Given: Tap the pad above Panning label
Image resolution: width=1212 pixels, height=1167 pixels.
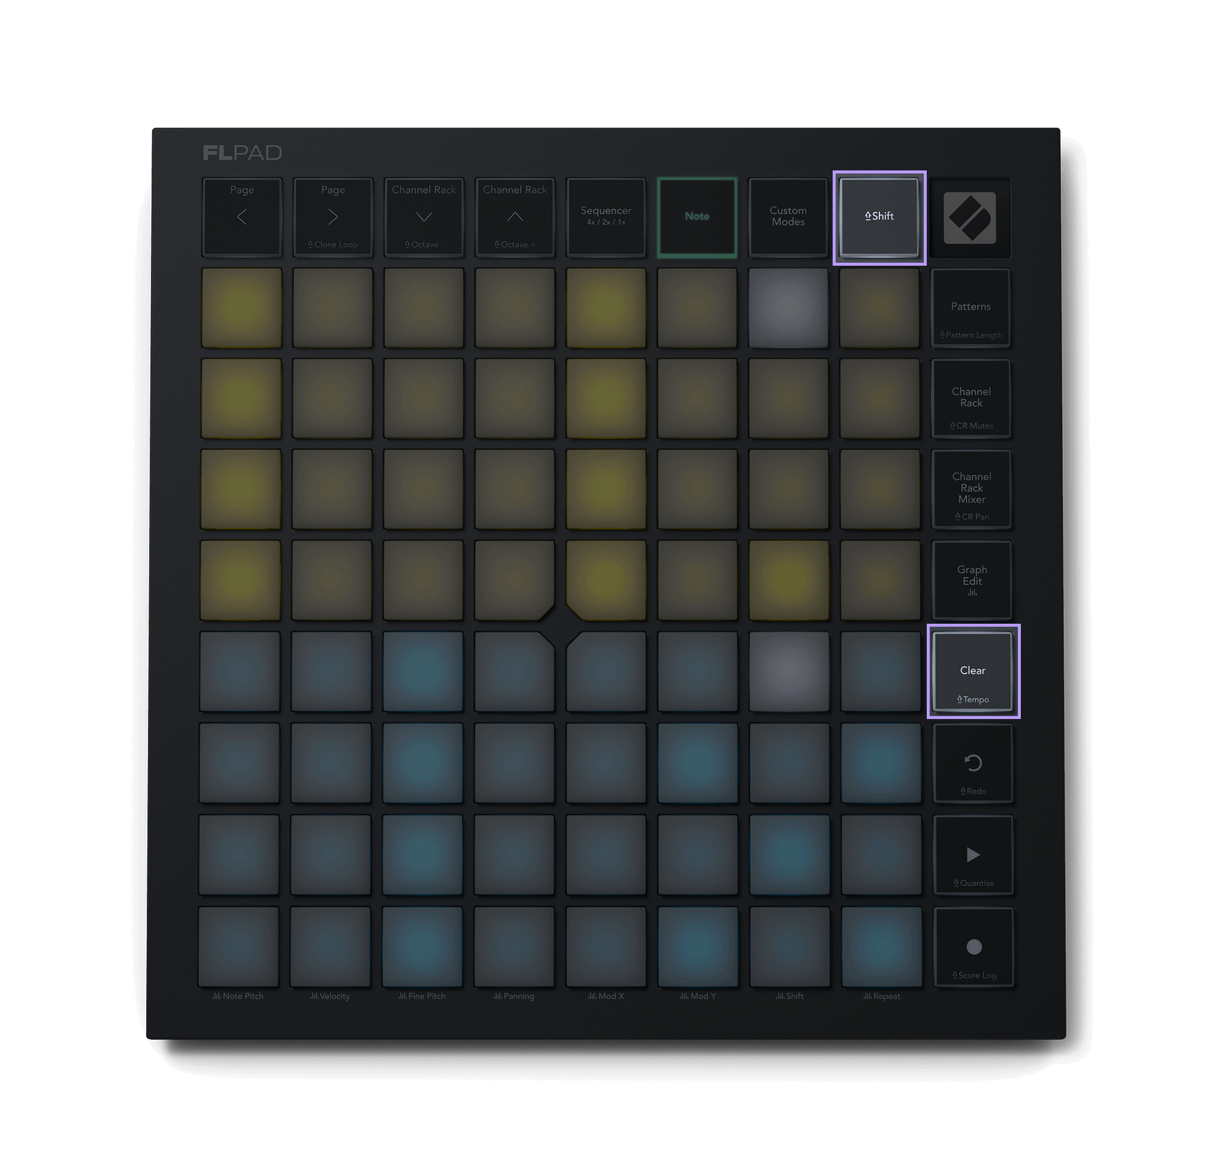Looking at the screenshot, I should coord(514,946).
